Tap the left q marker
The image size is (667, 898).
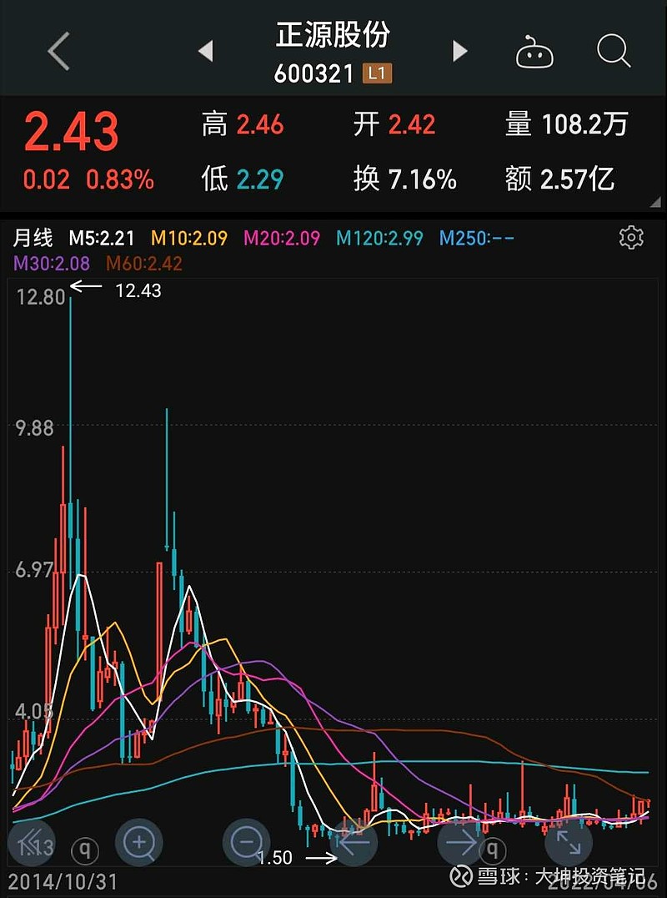85,850
